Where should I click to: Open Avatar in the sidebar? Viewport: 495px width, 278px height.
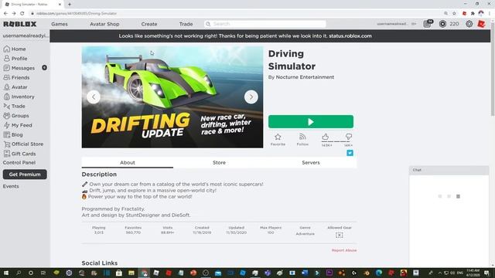15,87
